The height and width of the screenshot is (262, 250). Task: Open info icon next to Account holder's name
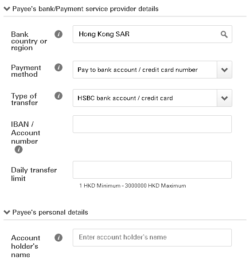click(x=59, y=238)
